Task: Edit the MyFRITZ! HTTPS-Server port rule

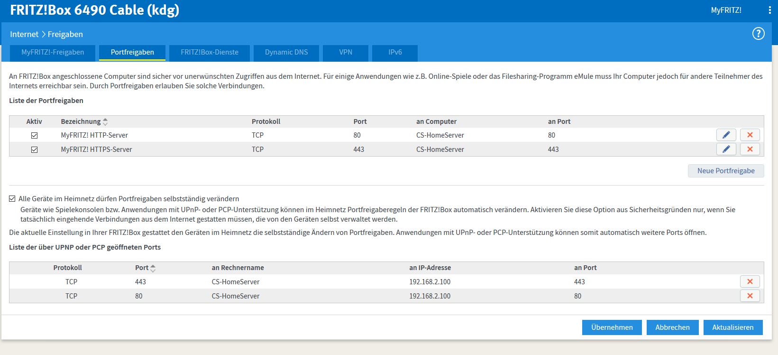Action: [x=726, y=149]
